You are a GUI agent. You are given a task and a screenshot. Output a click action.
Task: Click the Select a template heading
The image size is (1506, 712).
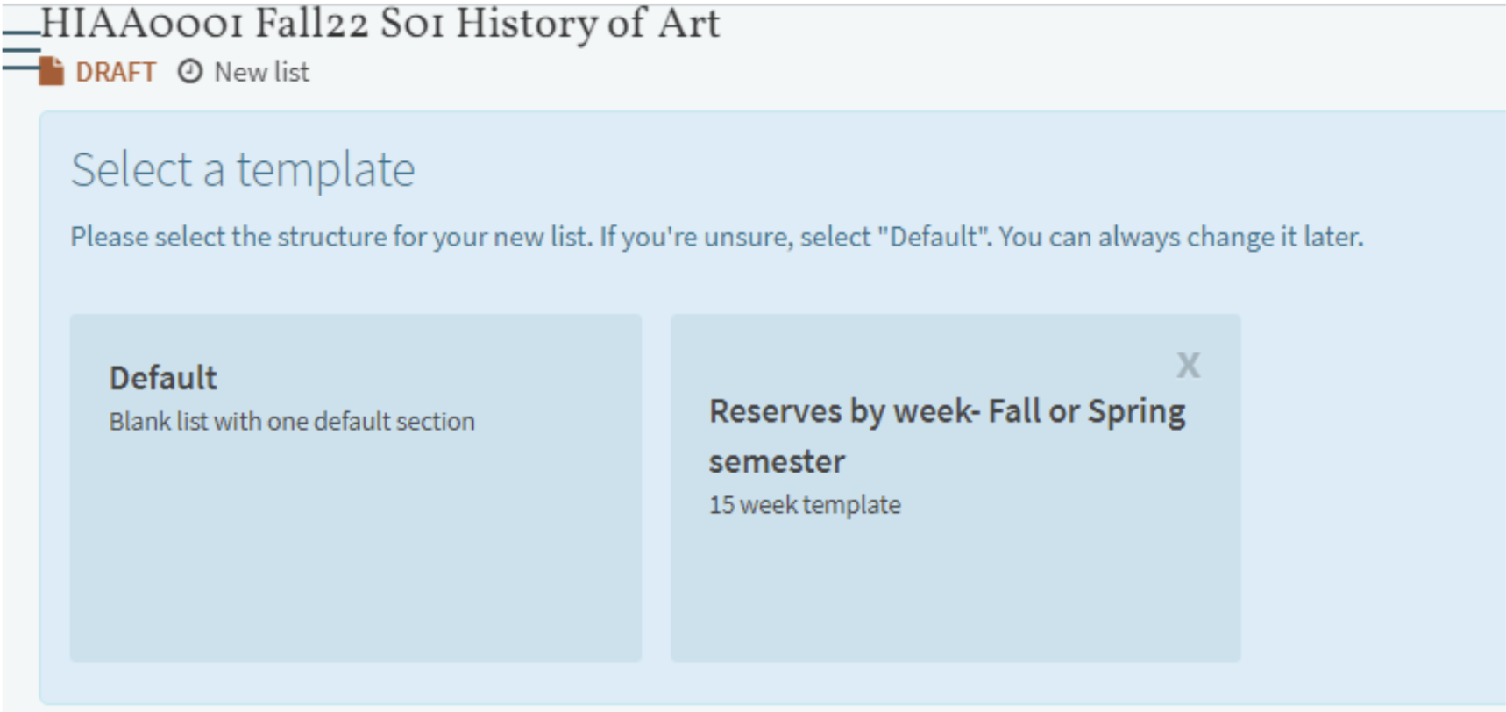pyautogui.click(x=244, y=168)
